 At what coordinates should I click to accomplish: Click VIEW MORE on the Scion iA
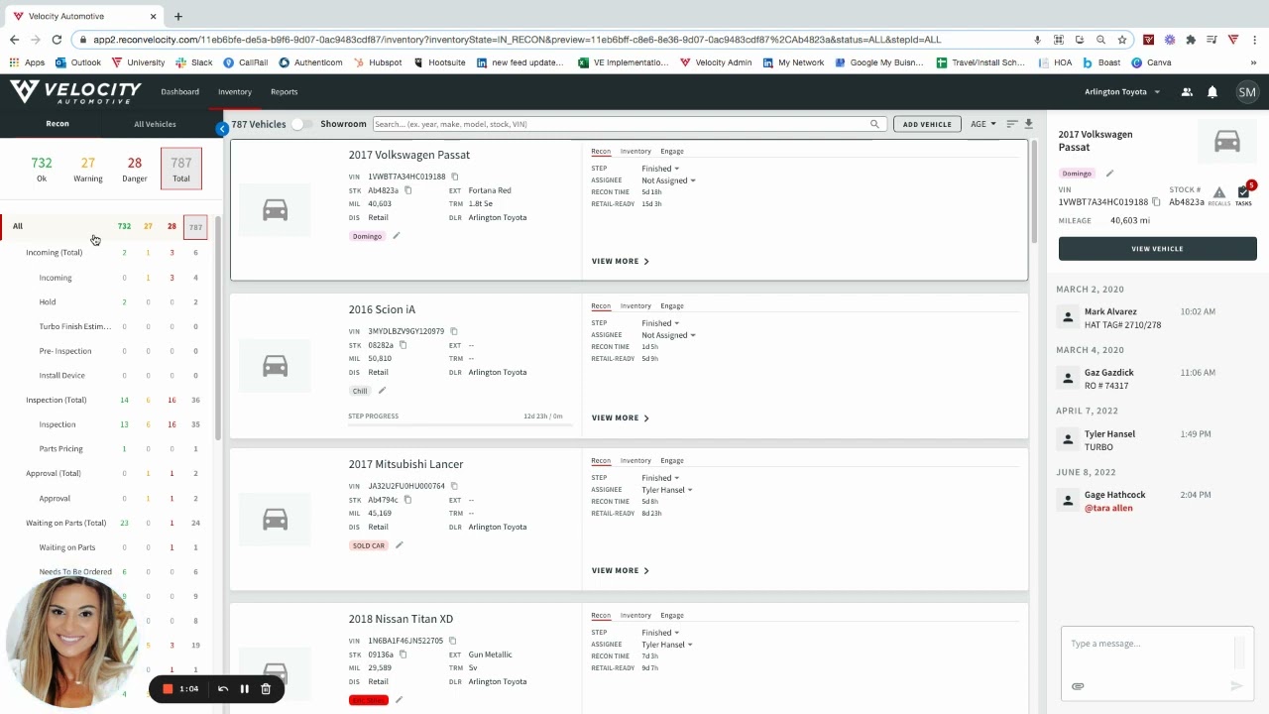pos(621,418)
